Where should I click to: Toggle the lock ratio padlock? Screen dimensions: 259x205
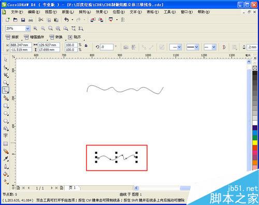pyautogui.click(x=86, y=46)
